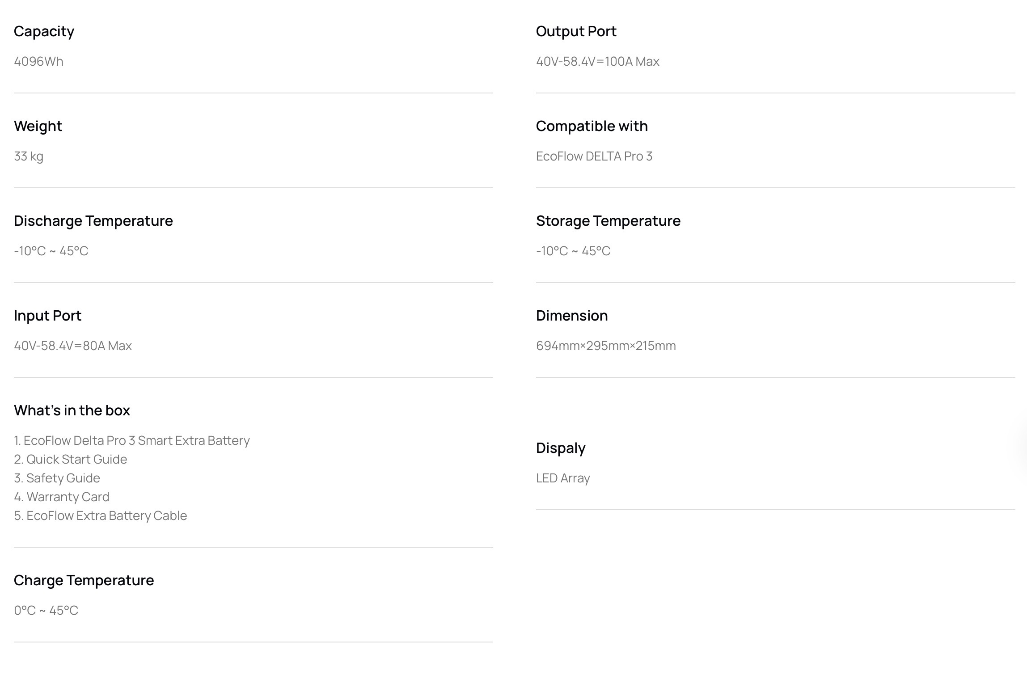This screenshot has width=1027, height=676.
Task: Click the Input Port heading
Action: point(47,316)
